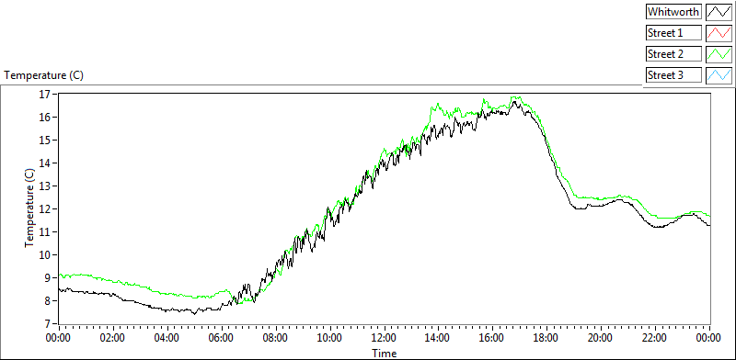Click the 7 value on temperature axis
The image size is (736, 360).
[x=48, y=324]
